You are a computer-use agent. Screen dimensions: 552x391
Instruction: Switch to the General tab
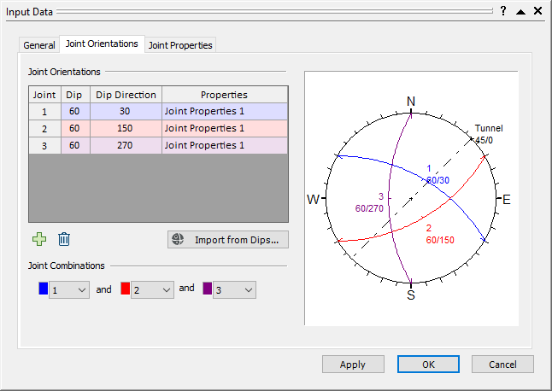[x=39, y=45]
